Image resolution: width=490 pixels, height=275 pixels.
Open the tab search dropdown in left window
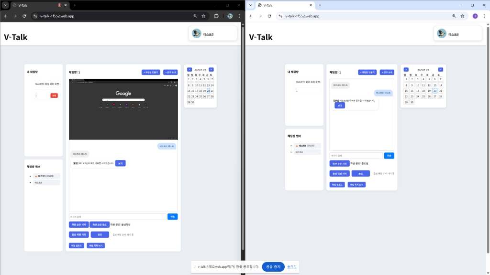click(5, 5)
